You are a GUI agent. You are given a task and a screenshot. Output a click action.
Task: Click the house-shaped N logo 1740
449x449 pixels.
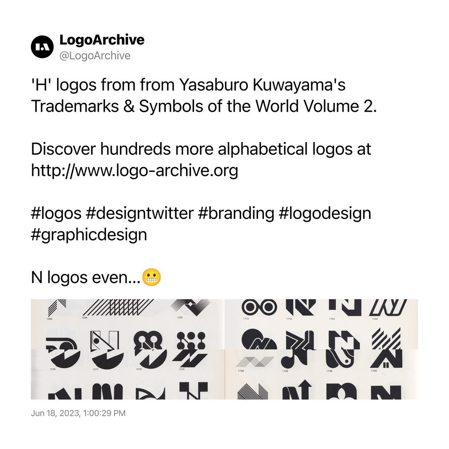pos(387,358)
